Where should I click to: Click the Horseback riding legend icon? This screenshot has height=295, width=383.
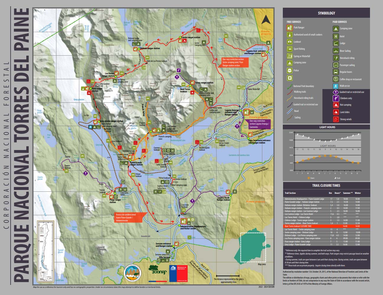pyautogui.click(x=336, y=58)
